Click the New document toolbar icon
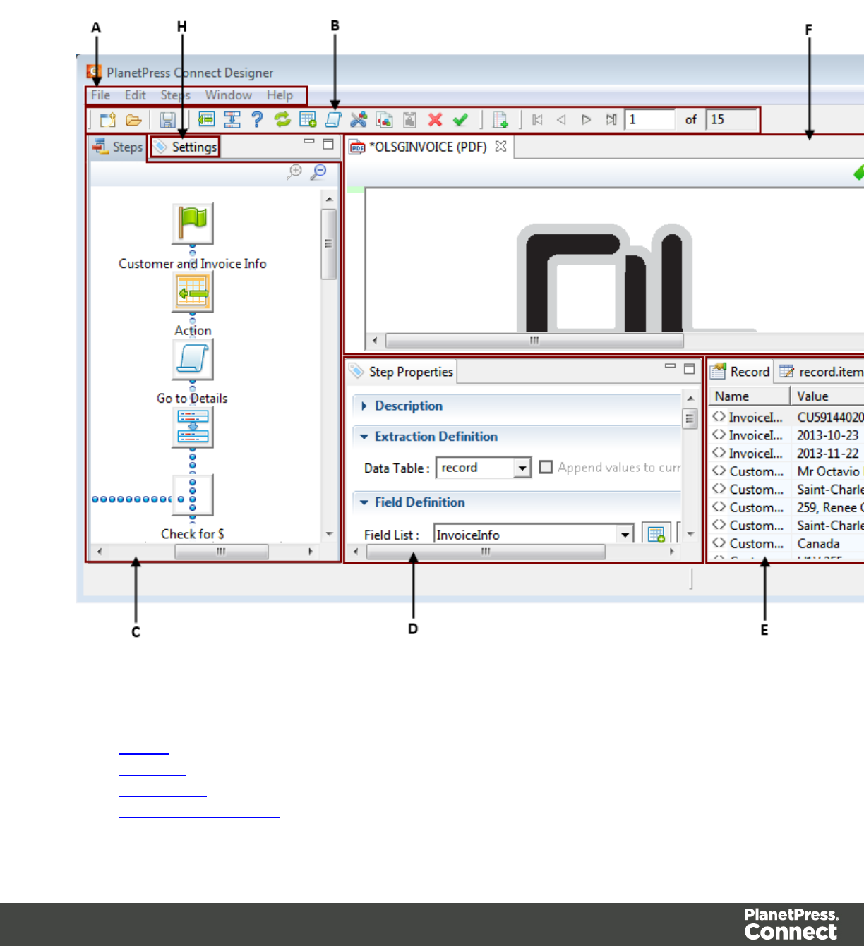 click(107, 120)
